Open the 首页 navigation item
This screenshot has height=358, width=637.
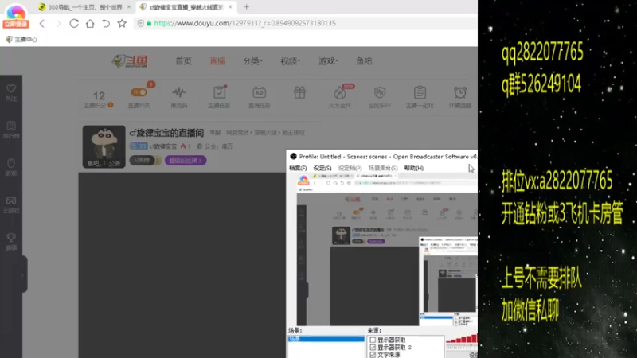point(183,61)
